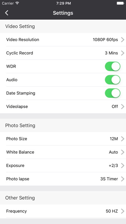Tap the back arrow in header
This screenshot has height=224, width=126.
tap(6, 13)
